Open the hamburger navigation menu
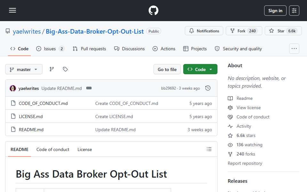 click(x=12, y=10)
